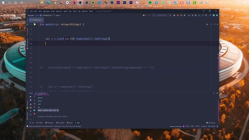
Task: Click the master git branch status entry
Action: pos(212,126)
